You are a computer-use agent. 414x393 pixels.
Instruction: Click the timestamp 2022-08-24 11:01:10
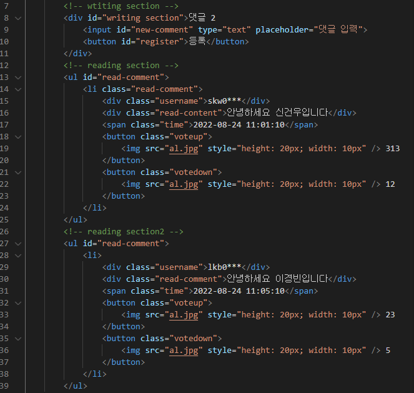click(x=239, y=125)
